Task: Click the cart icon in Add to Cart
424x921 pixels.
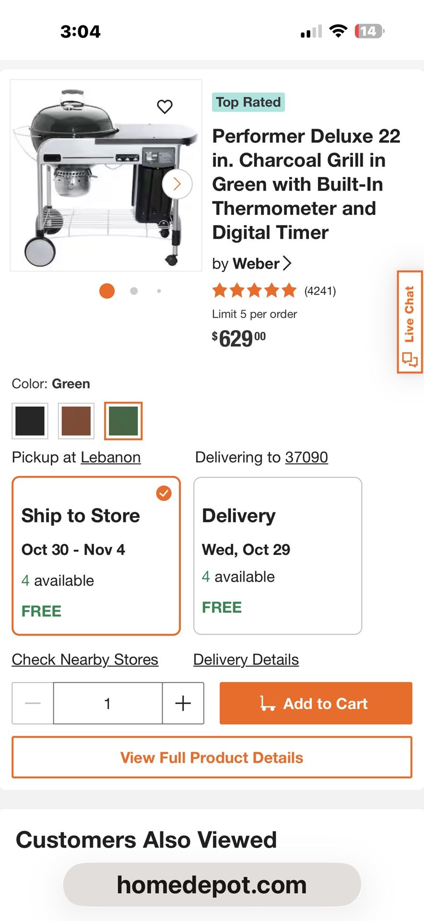Action: pos(269,703)
